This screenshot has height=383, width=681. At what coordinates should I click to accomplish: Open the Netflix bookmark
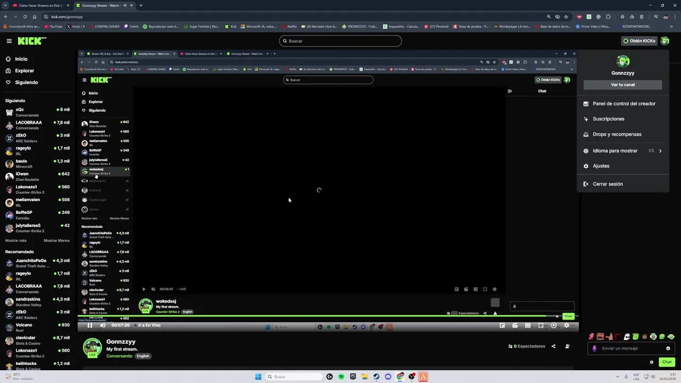[289, 26]
